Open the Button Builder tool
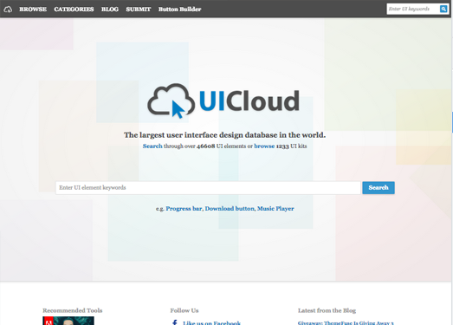Viewport: 453px width, 325px height. click(179, 10)
